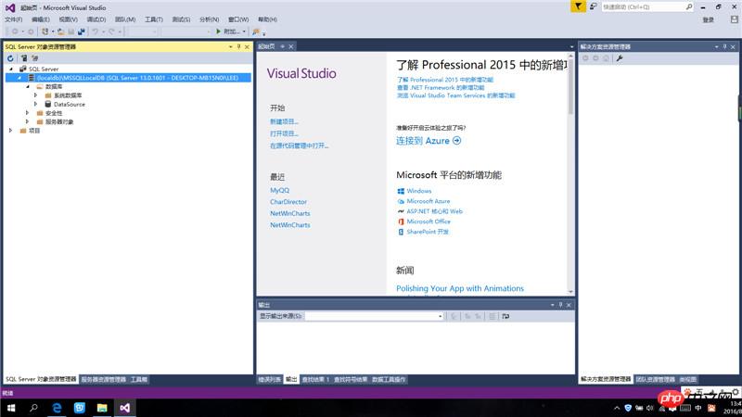Viewport: 742px width, 417px height.
Task: Click the Clear All icon in Output toolbar
Action: click(x=493, y=316)
